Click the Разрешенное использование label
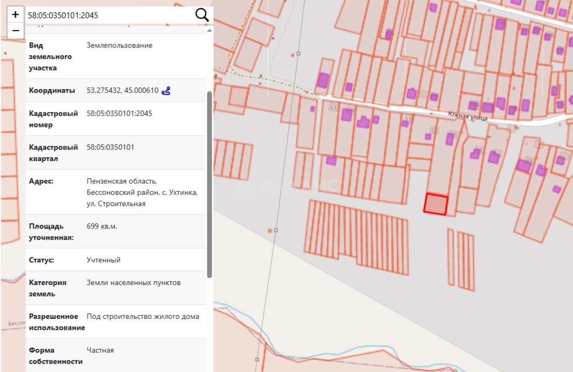 coord(57,322)
